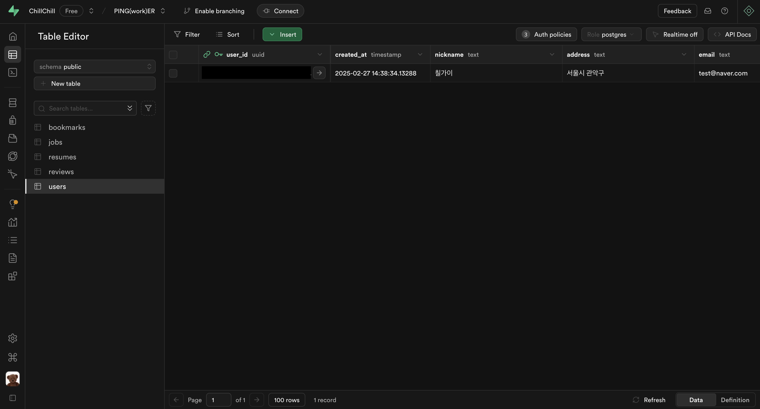This screenshot has height=409, width=760.
Task: Click the tables filter funnel icon
Action: pyautogui.click(x=148, y=108)
